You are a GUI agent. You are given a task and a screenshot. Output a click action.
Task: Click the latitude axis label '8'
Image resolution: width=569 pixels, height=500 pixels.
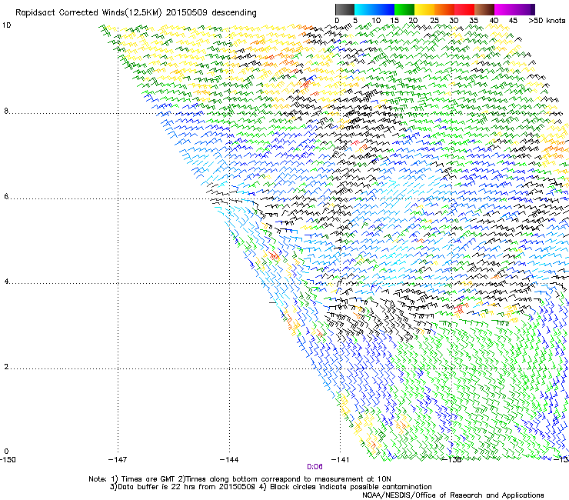(x=6, y=111)
